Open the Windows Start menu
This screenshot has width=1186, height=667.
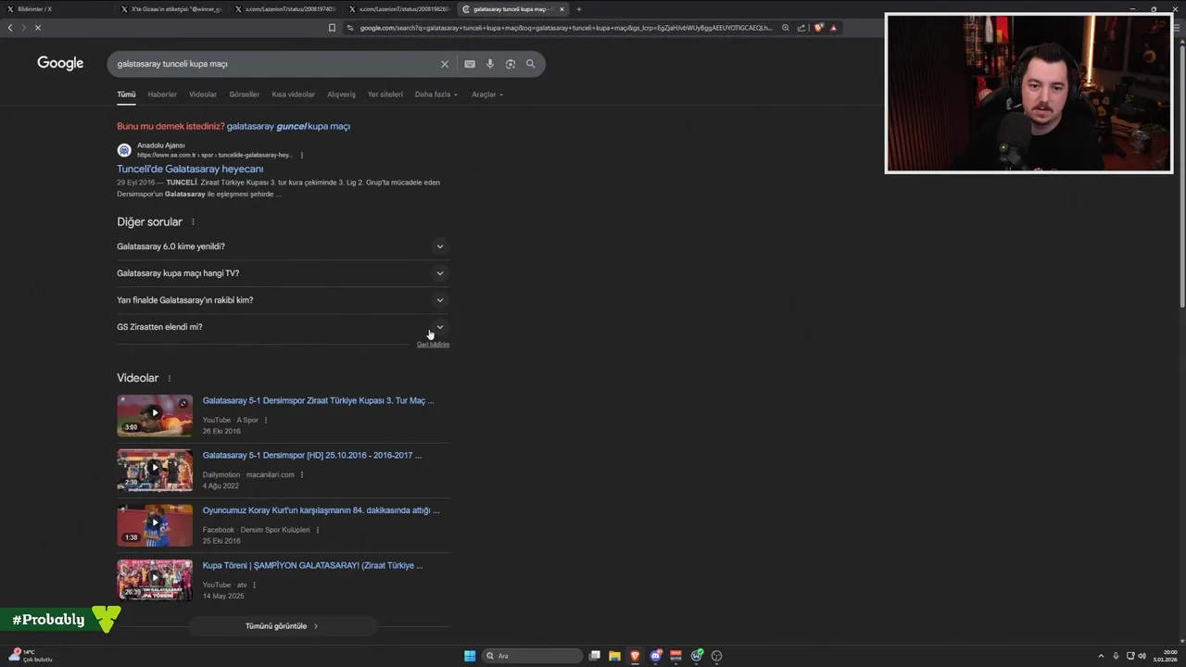pyautogui.click(x=470, y=656)
